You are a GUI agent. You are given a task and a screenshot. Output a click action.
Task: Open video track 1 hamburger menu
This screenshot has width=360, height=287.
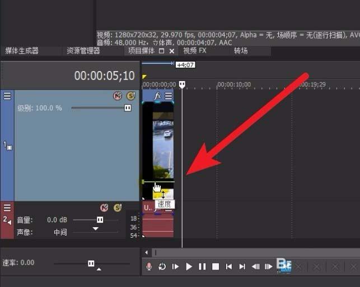(x=7, y=96)
